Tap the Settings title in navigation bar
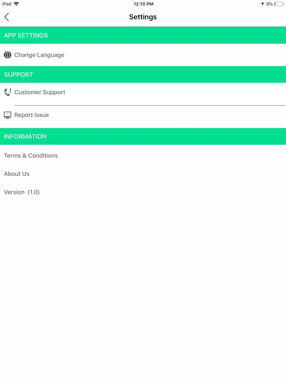Screen dimensions: 286x382 coord(143,17)
